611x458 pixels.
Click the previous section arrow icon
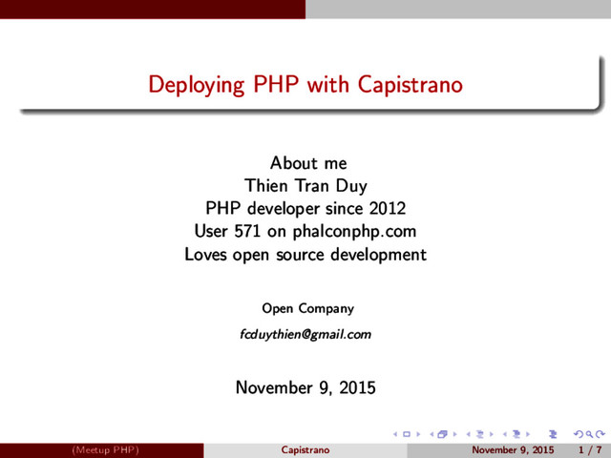point(505,434)
